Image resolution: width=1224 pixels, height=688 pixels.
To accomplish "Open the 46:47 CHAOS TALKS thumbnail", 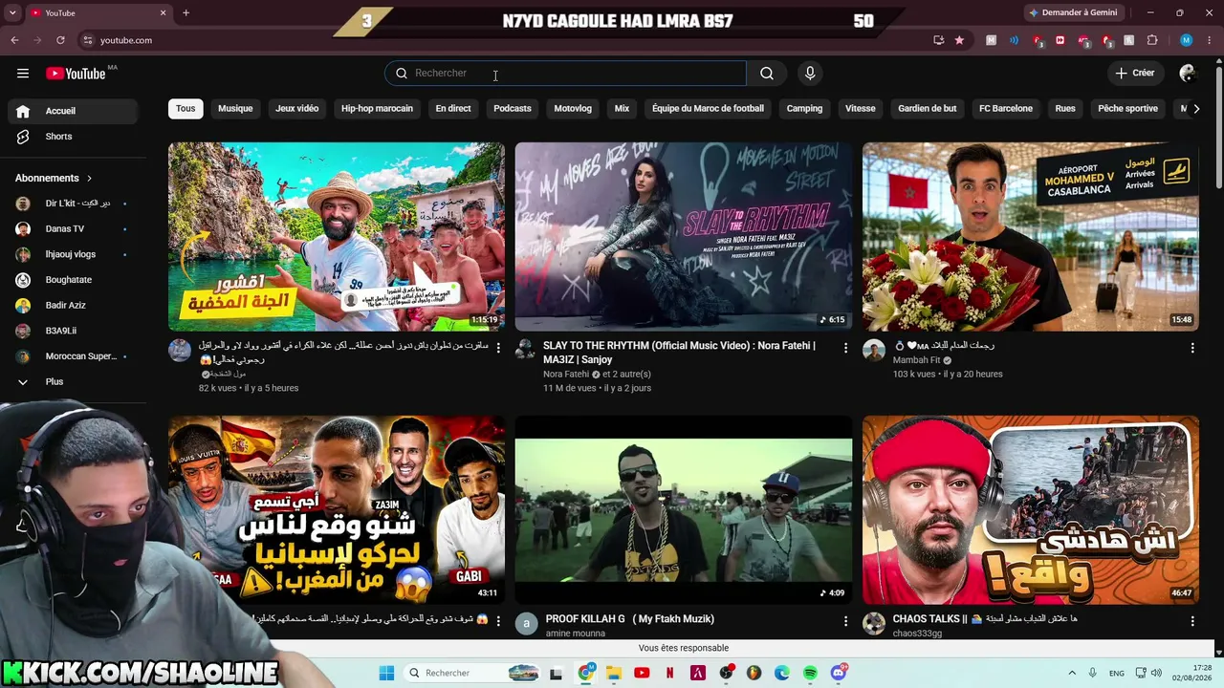I will click(1031, 510).
